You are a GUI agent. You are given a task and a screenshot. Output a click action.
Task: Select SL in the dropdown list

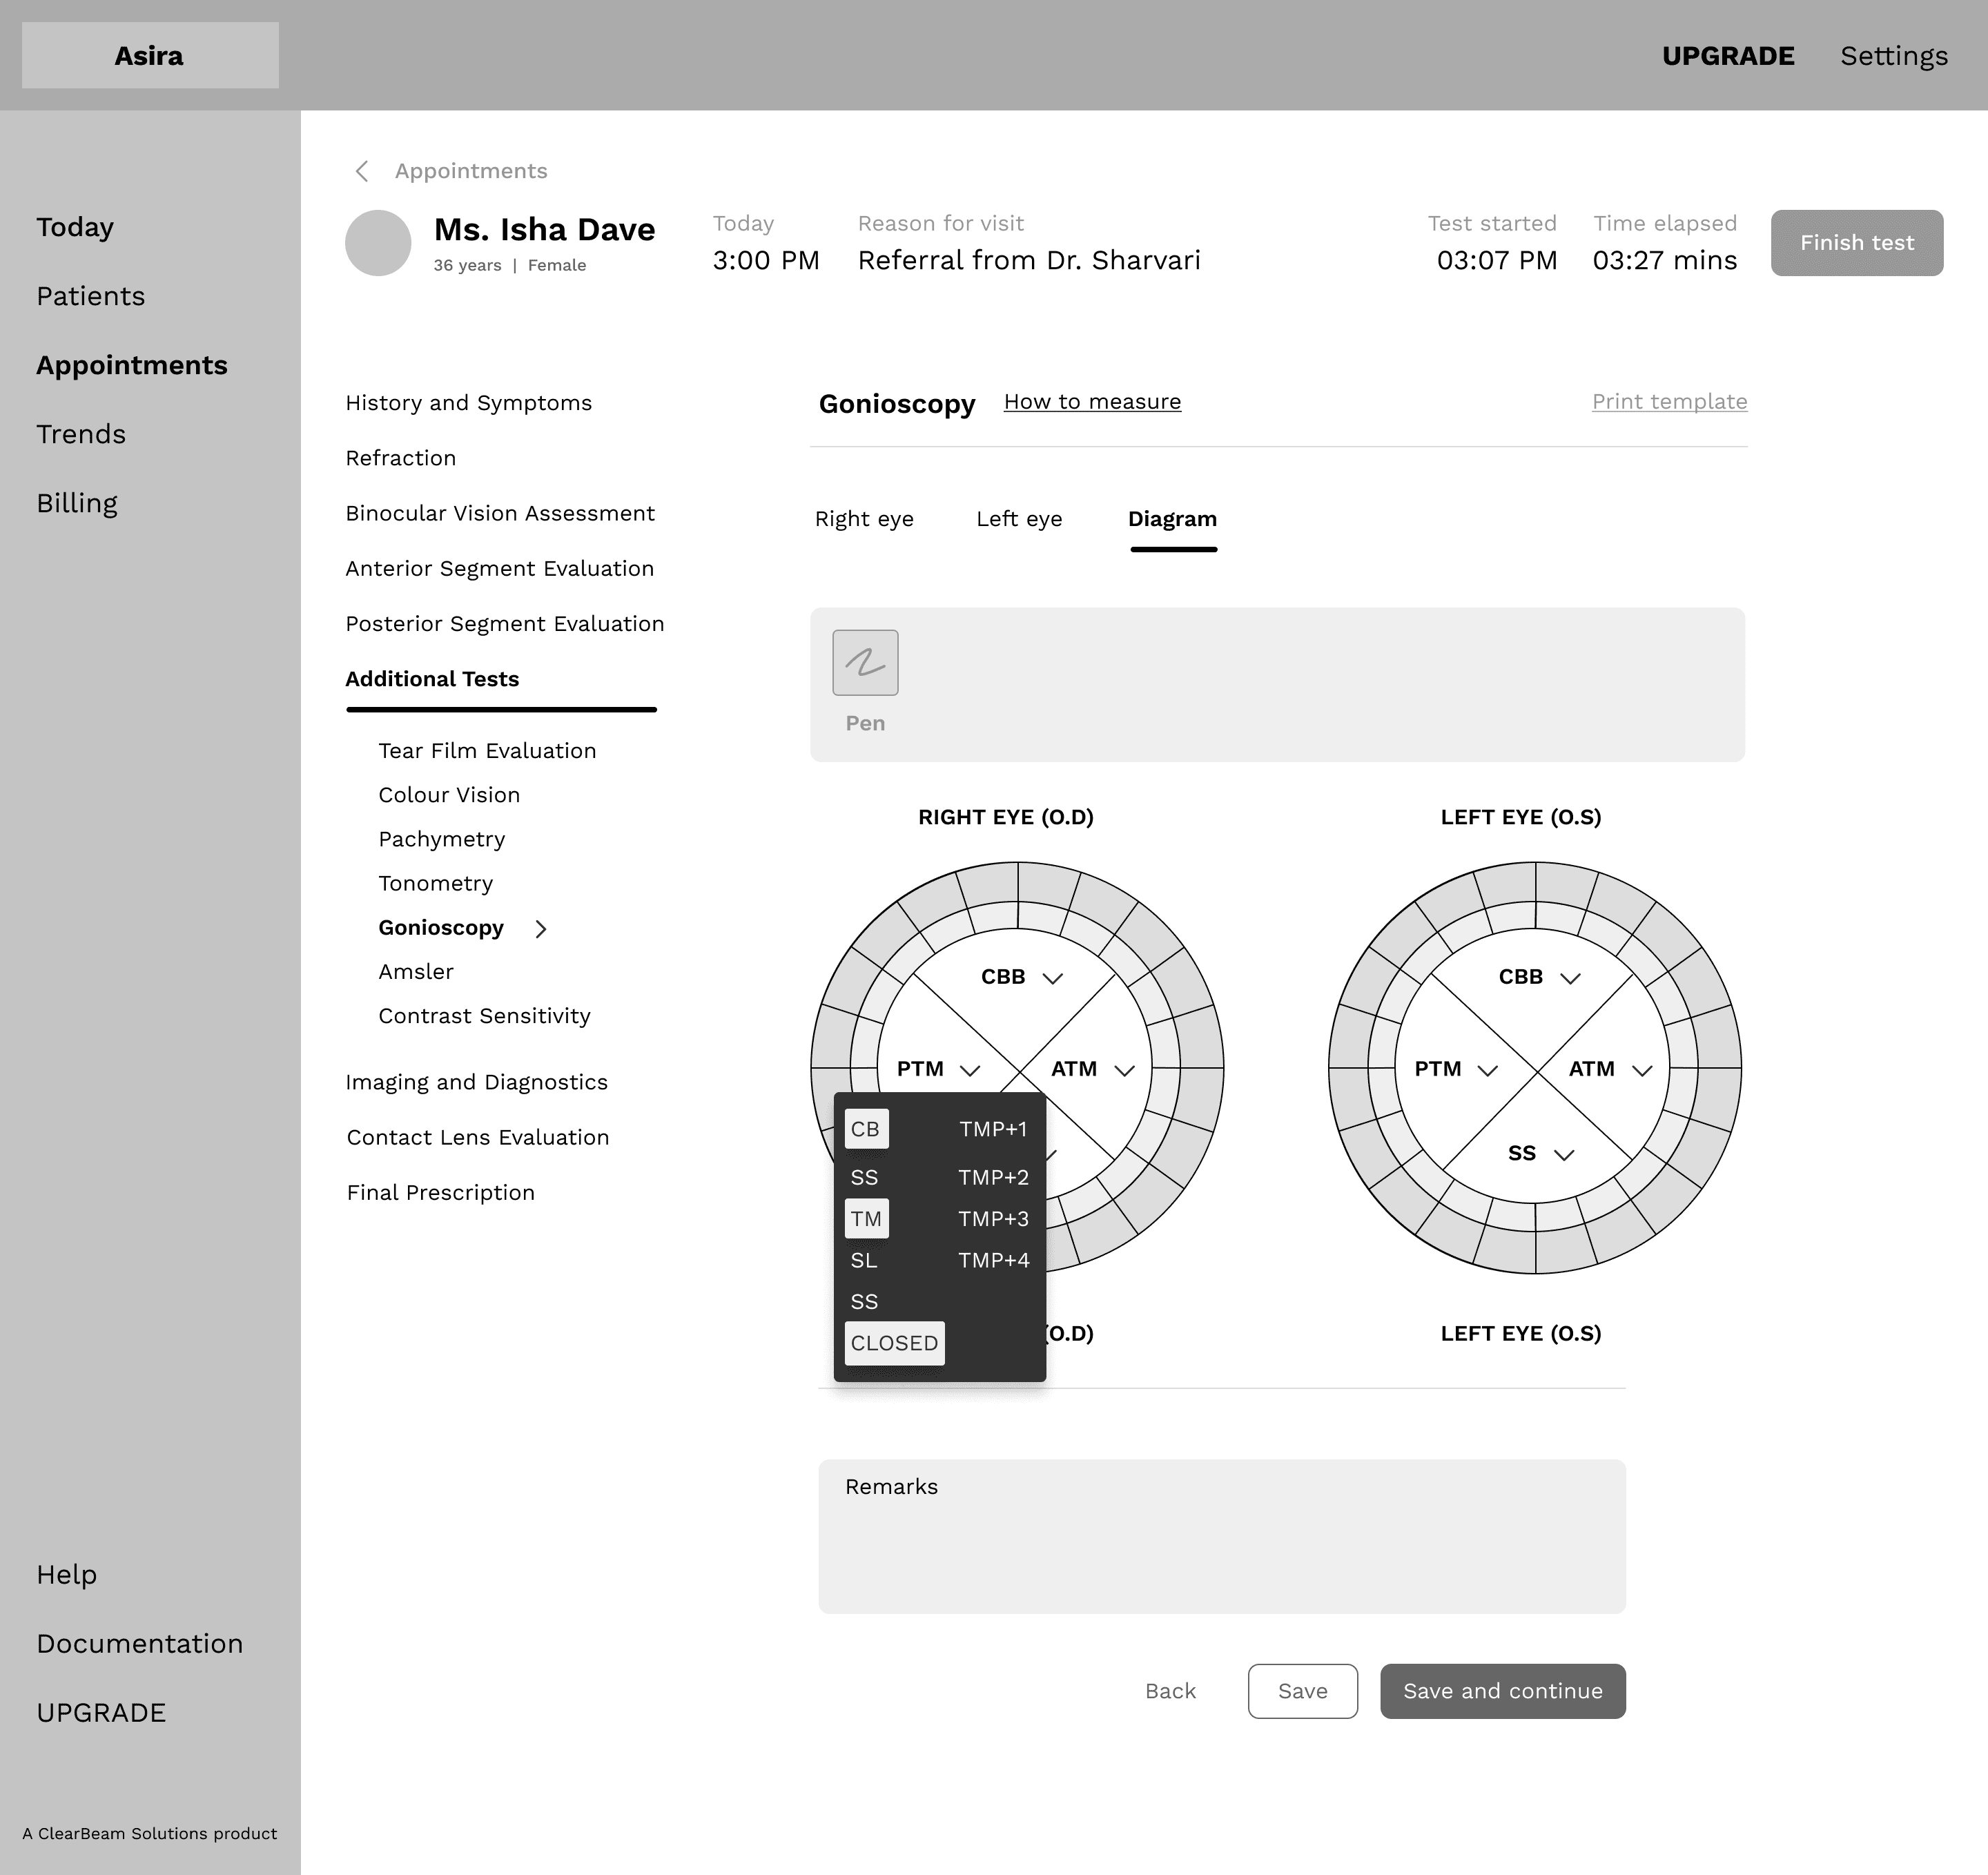pyautogui.click(x=864, y=1260)
